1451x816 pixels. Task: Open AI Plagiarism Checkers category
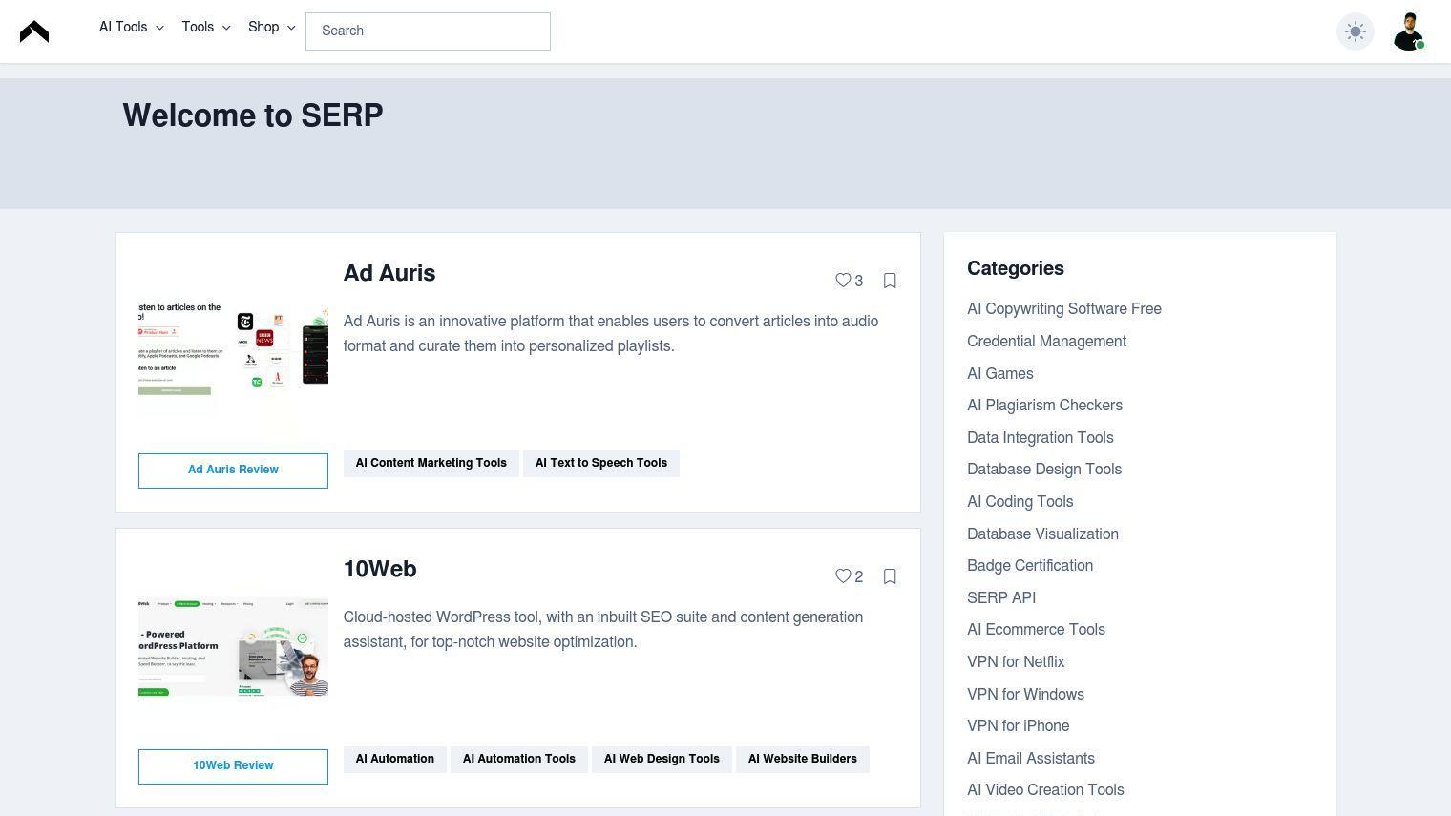tap(1044, 406)
